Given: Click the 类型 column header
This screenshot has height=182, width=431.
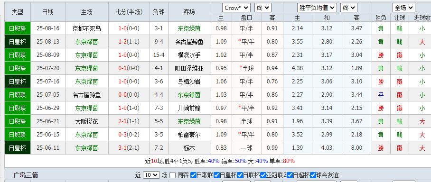Looking at the screenshot, I should coord(17,12).
